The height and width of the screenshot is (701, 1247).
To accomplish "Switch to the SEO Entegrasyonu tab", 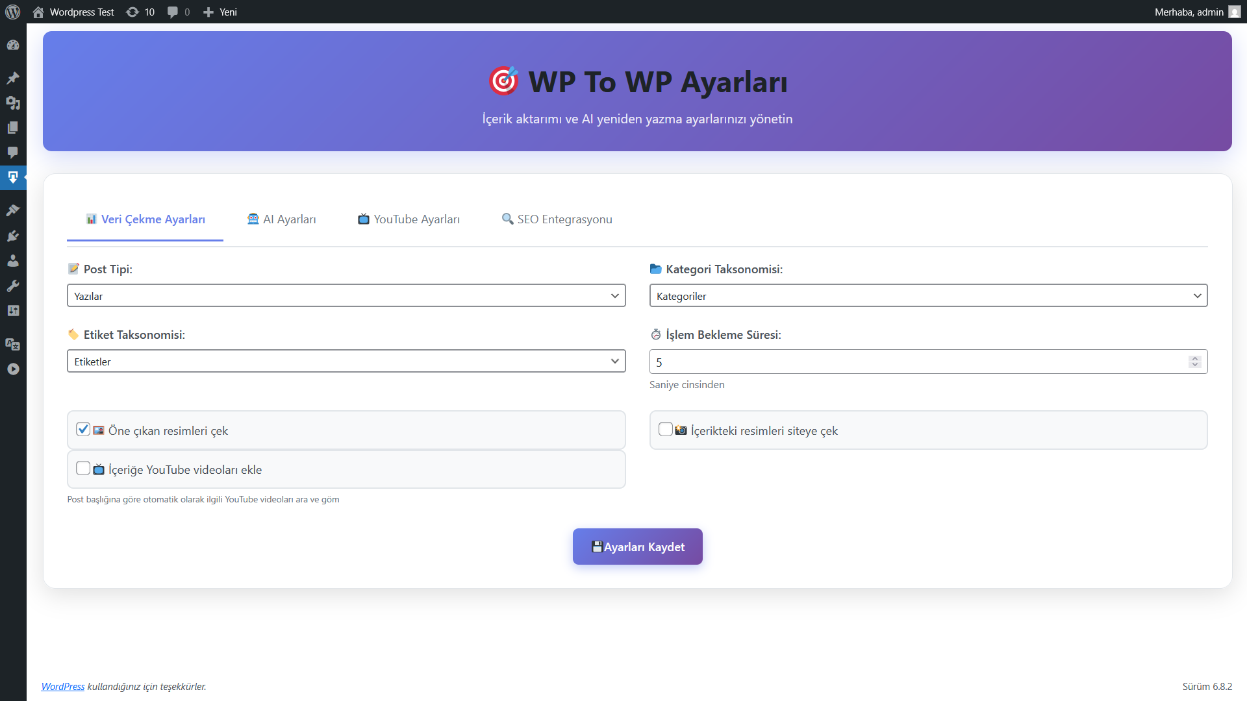I will (x=557, y=219).
